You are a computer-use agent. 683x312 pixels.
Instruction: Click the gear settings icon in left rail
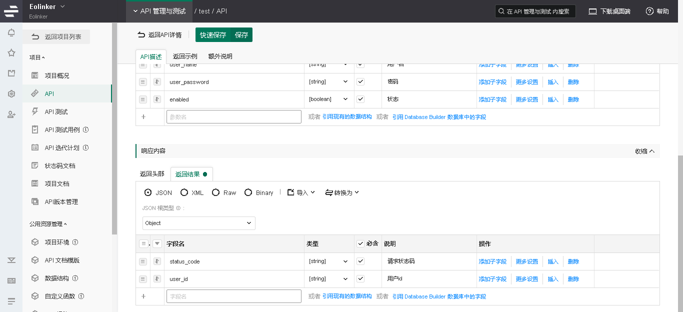(11, 94)
